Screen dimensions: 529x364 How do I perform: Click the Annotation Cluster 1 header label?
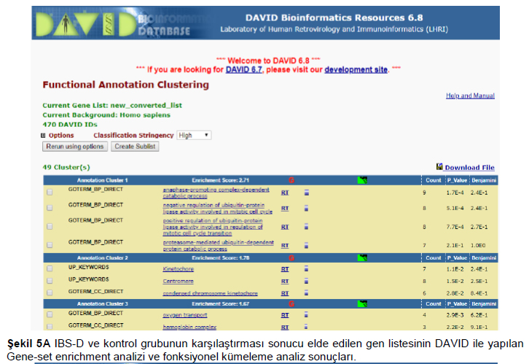point(102,180)
